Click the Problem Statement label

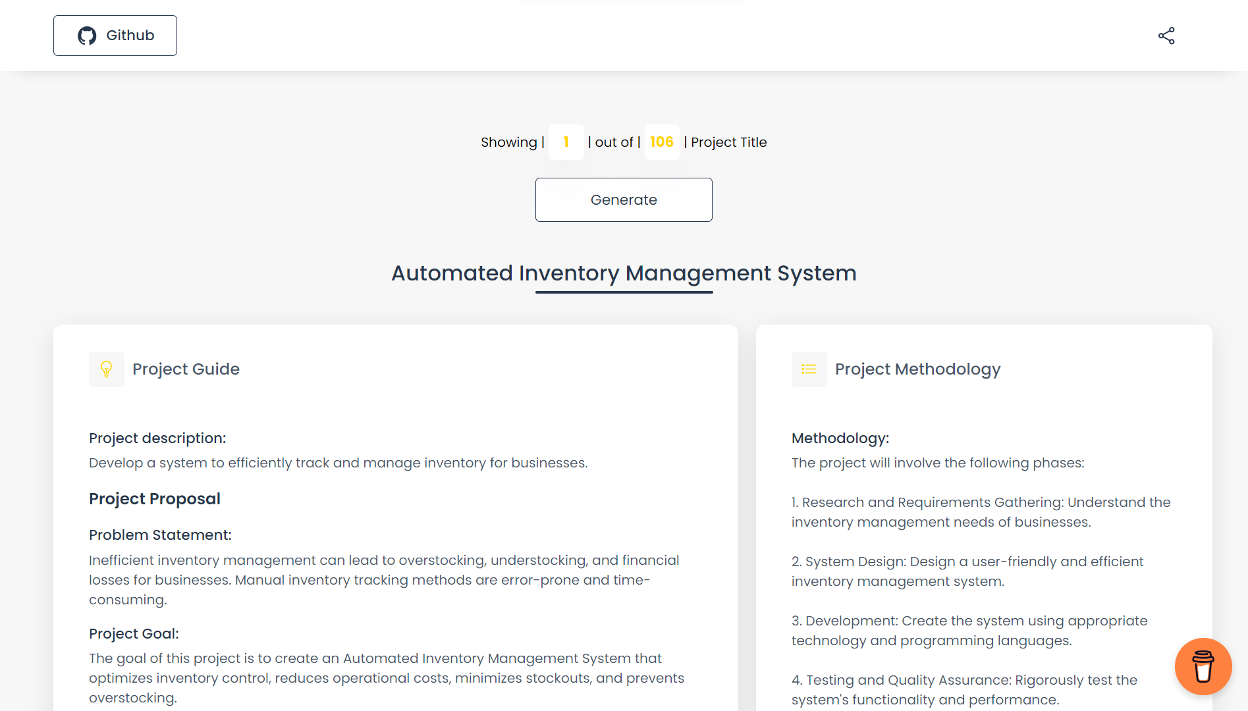[160, 535]
